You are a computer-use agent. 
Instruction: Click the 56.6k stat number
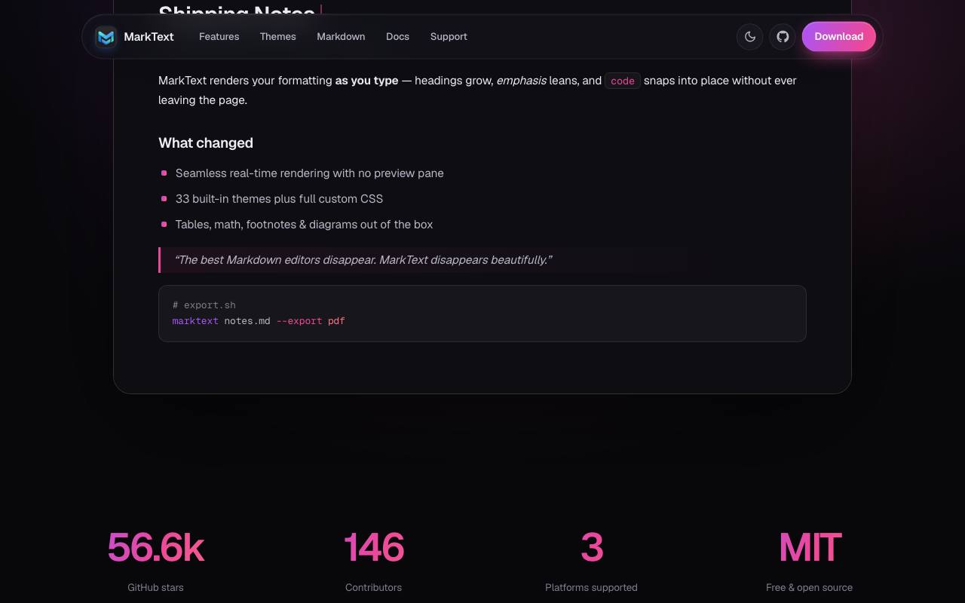tap(155, 547)
